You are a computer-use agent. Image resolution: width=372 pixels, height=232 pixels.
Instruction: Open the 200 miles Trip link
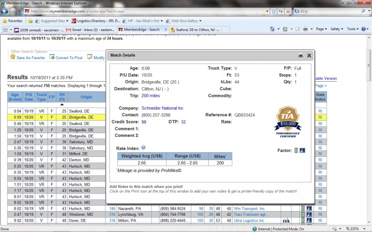151,96
